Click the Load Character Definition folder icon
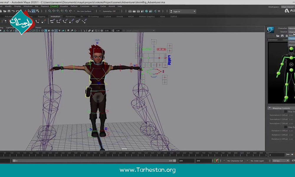Screen dimensions: 295x177 click(x=278, y=36)
